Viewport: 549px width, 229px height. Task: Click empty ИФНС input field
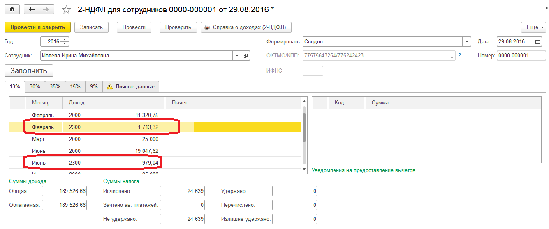click(x=313, y=70)
